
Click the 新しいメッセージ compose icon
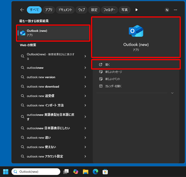tap(101, 72)
